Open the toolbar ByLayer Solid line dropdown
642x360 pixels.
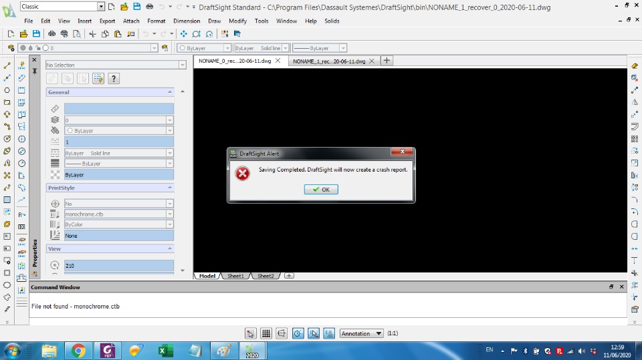click(x=286, y=48)
